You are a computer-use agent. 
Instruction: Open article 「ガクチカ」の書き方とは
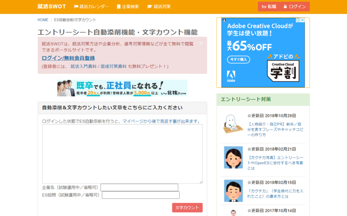pos(275,193)
